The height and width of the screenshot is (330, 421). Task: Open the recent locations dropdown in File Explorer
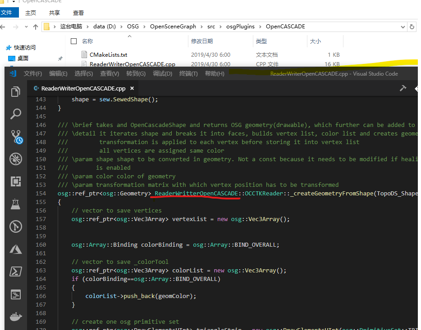coord(26,27)
